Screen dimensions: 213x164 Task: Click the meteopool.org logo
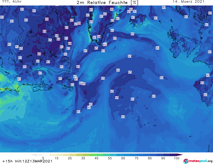pos(198,161)
